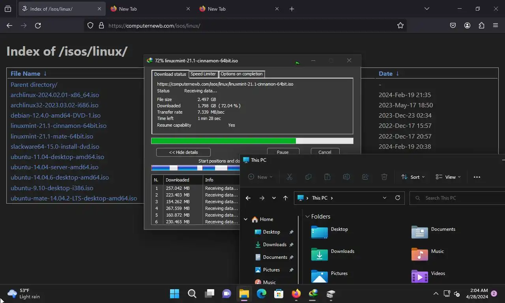Bookmark this page with star icon
The image size is (505, 303).
[x=400, y=25]
